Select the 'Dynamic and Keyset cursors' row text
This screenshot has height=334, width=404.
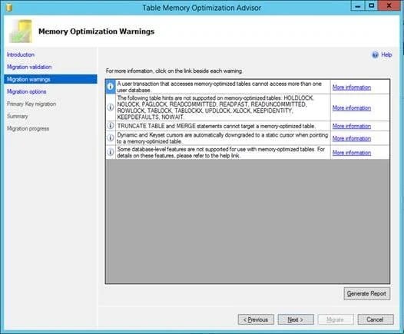pyautogui.click(x=223, y=138)
